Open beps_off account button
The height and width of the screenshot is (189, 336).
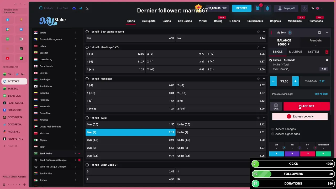point(286,8)
